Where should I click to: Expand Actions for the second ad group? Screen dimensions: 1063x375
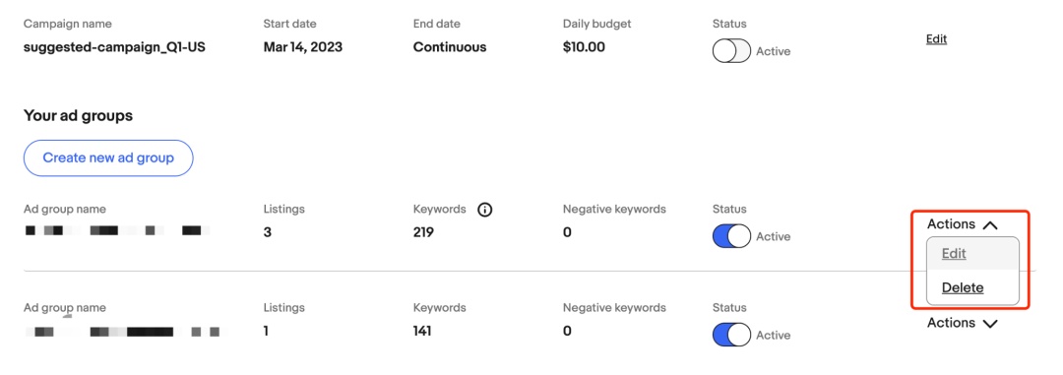click(x=962, y=323)
